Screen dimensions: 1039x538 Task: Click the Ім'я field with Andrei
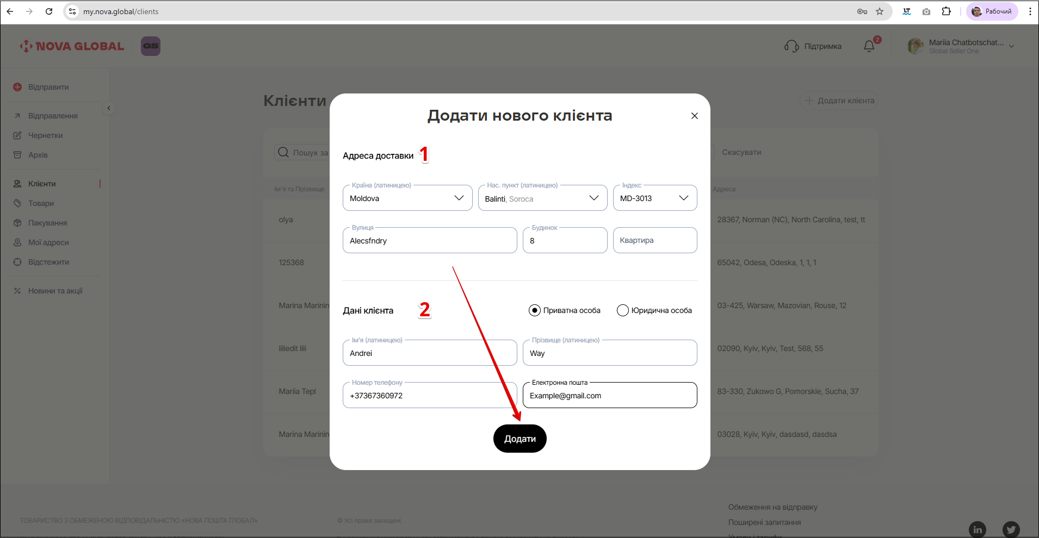pos(430,353)
